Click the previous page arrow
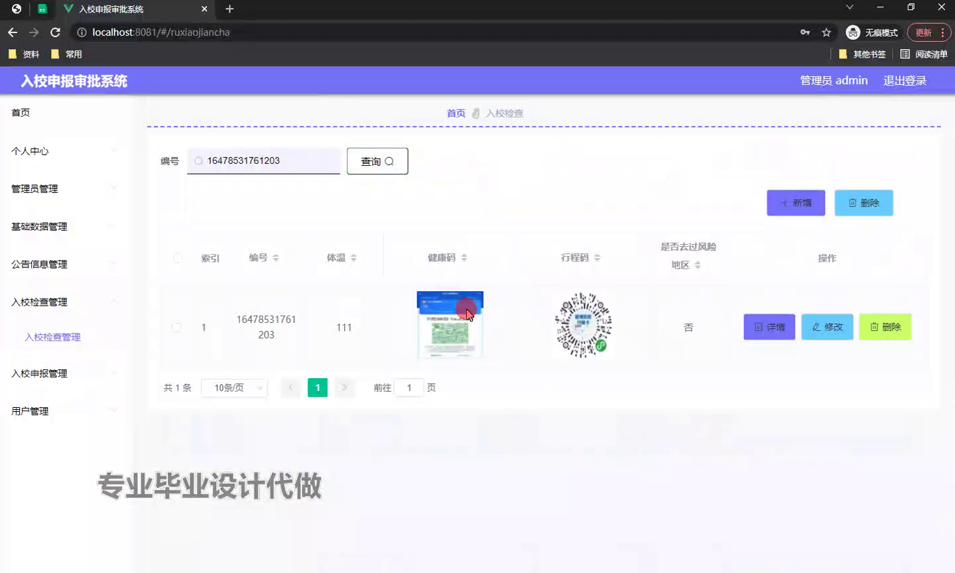955x573 pixels. 290,388
